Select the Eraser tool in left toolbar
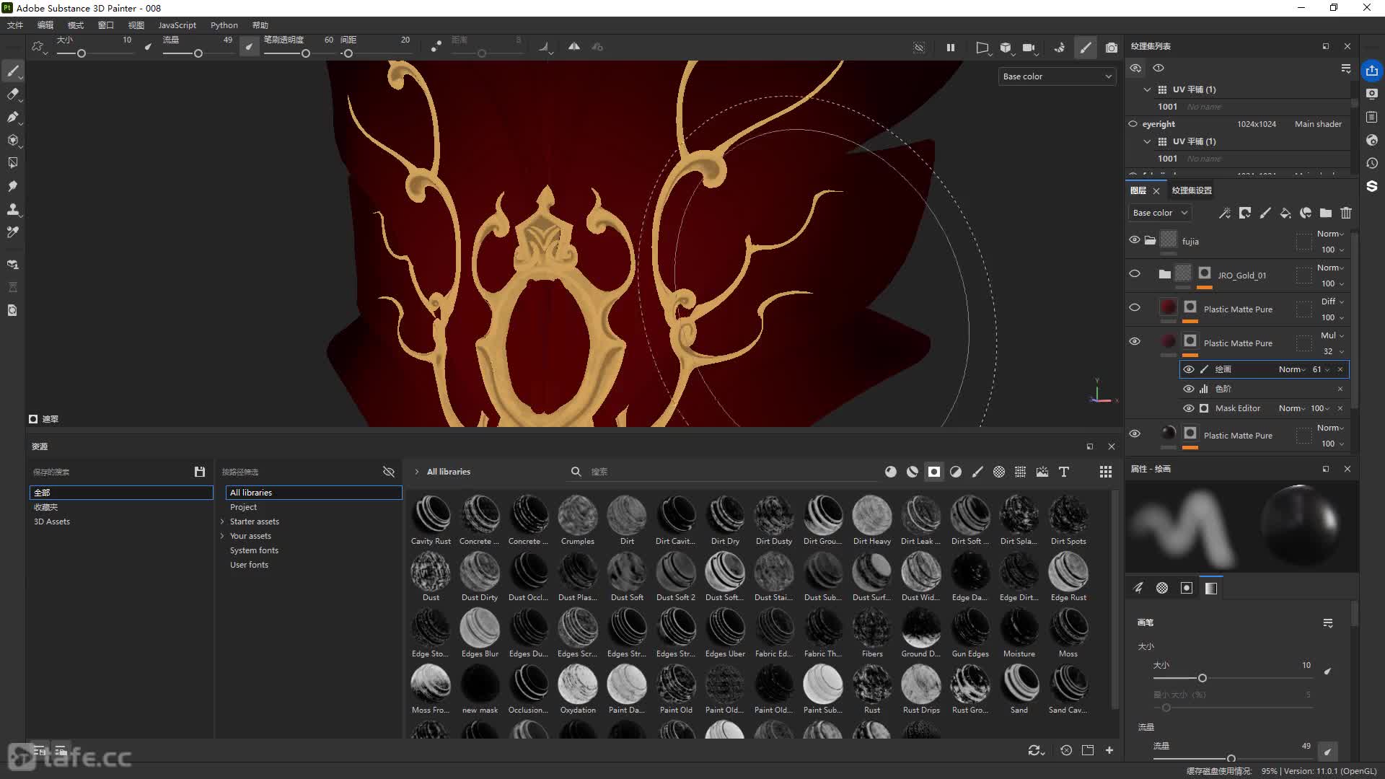 [13, 94]
